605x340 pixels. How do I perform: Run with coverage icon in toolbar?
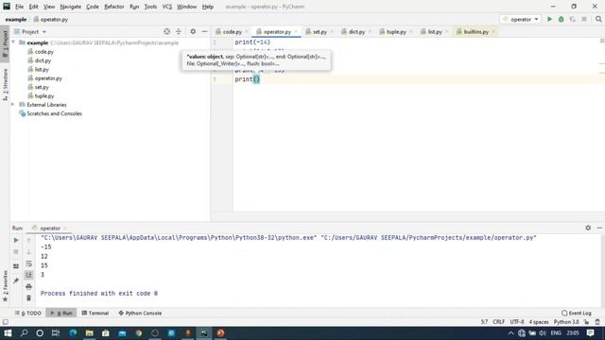point(573,19)
